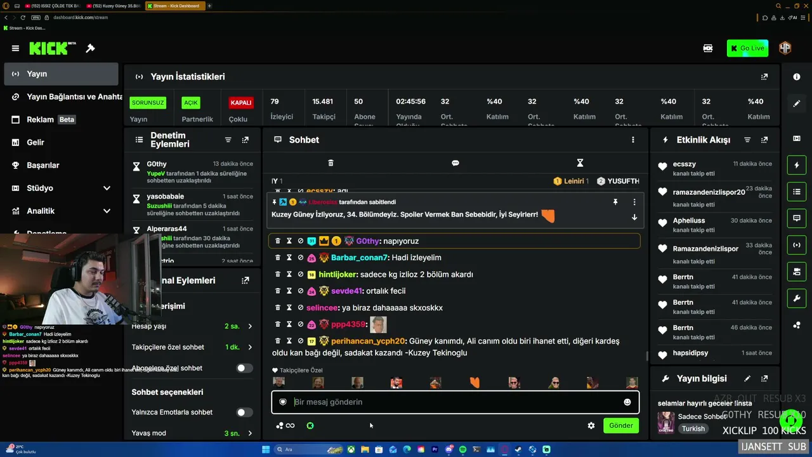The image size is (812, 457).
Task: Edit stream info with pencil icon in Yayın bilgisi
Action: (x=747, y=379)
